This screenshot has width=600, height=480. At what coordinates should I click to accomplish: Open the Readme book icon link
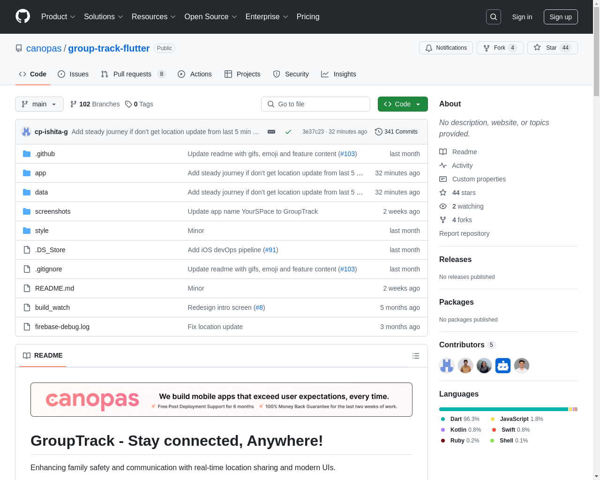pyautogui.click(x=458, y=152)
